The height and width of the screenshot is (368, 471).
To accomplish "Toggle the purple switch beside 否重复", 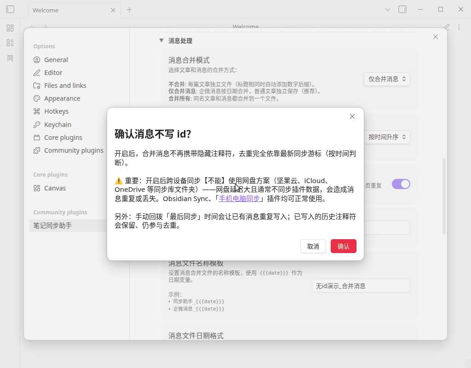I will tap(401, 184).
